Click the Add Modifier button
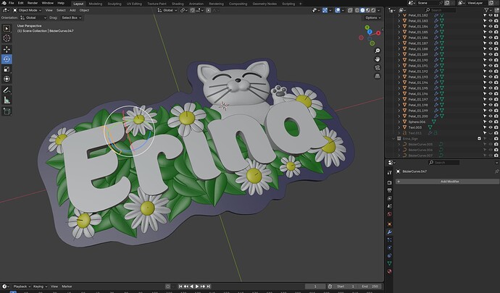The height and width of the screenshot is (293, 500). click(x=449, y=182)
